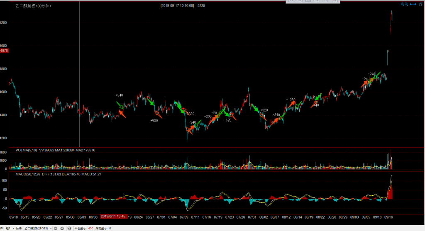Click the 平仓盈亏 value 400
The width and height of the screenshot is (425, 231).
click(90, 228)
